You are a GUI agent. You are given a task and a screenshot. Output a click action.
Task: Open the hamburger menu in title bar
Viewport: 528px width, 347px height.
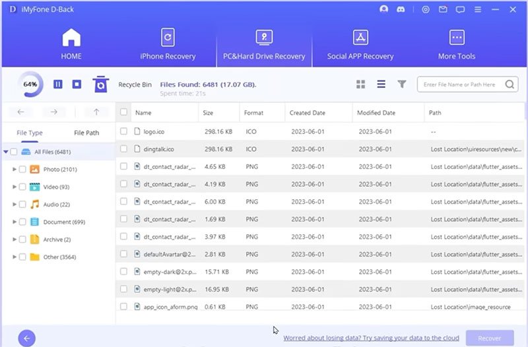coord(478,9)
